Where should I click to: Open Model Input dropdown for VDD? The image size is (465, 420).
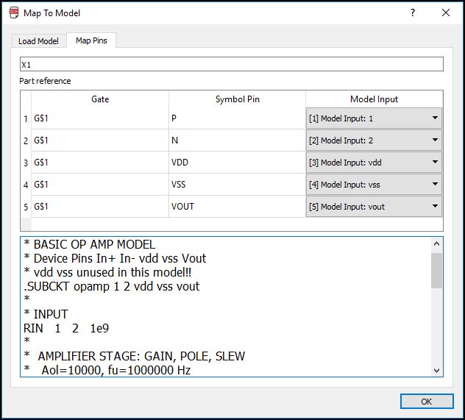click(374, 163)
